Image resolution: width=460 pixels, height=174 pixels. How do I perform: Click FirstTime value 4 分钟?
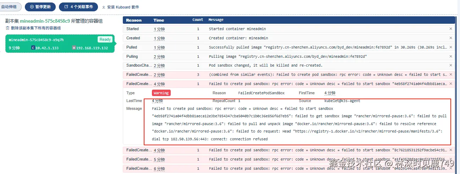click(330, 93)
